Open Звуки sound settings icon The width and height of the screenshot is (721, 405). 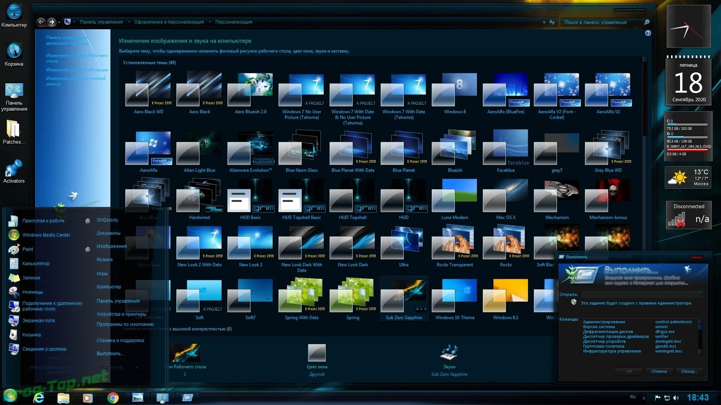(x=449, y=352)
